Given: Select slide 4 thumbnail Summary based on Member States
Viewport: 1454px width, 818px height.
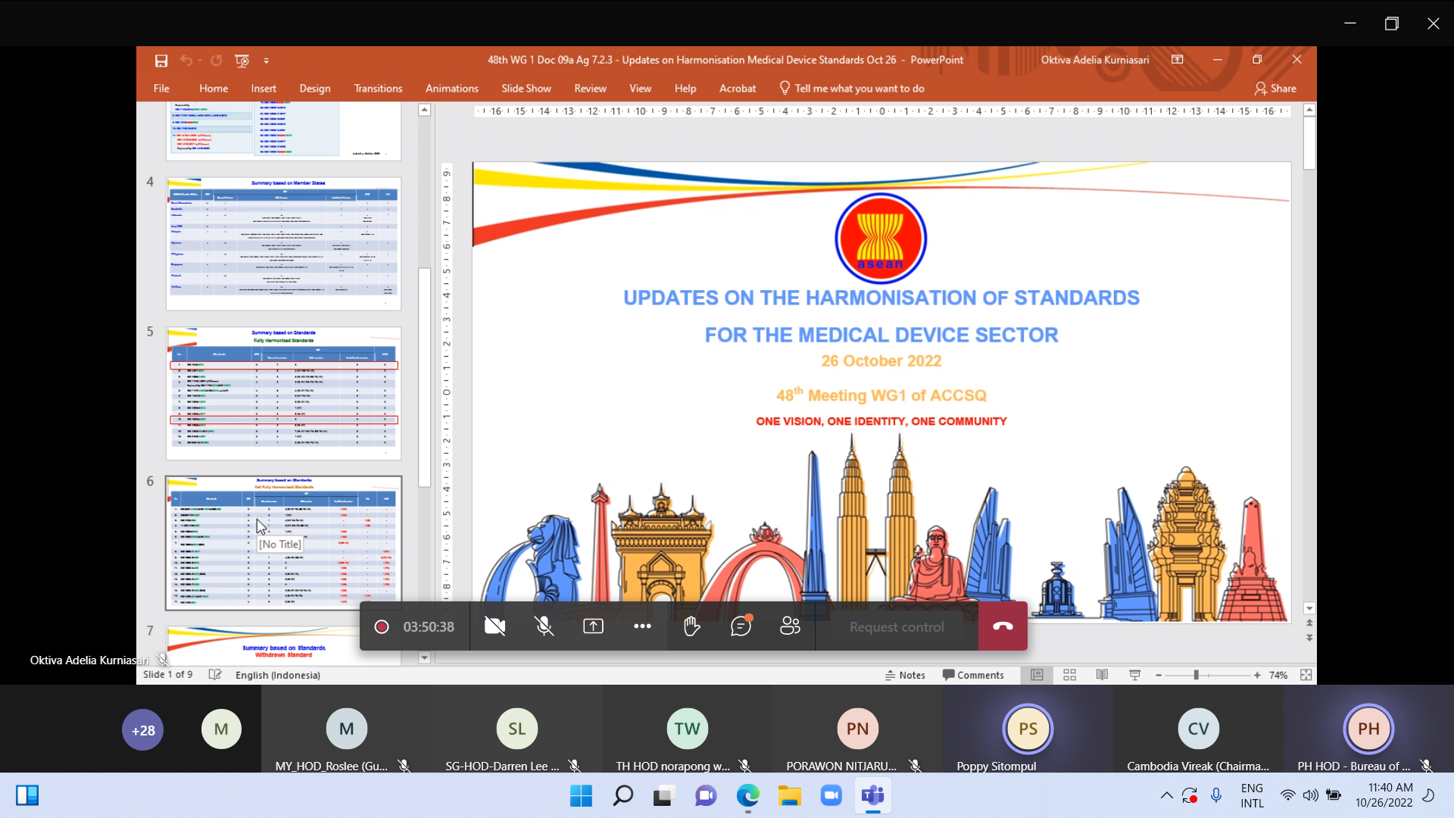Looking at the screenshot, I should click(x=283, y=243).
